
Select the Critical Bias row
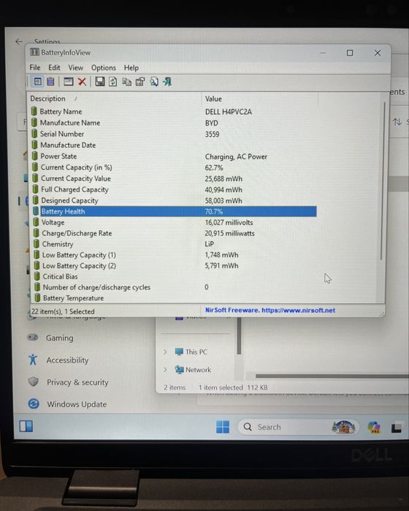(x=175, y=276)
